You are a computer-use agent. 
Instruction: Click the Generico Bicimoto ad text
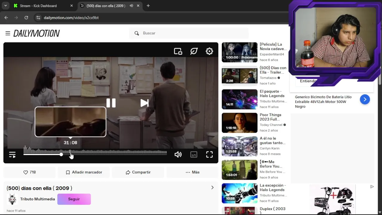click(x=323, y=102)
